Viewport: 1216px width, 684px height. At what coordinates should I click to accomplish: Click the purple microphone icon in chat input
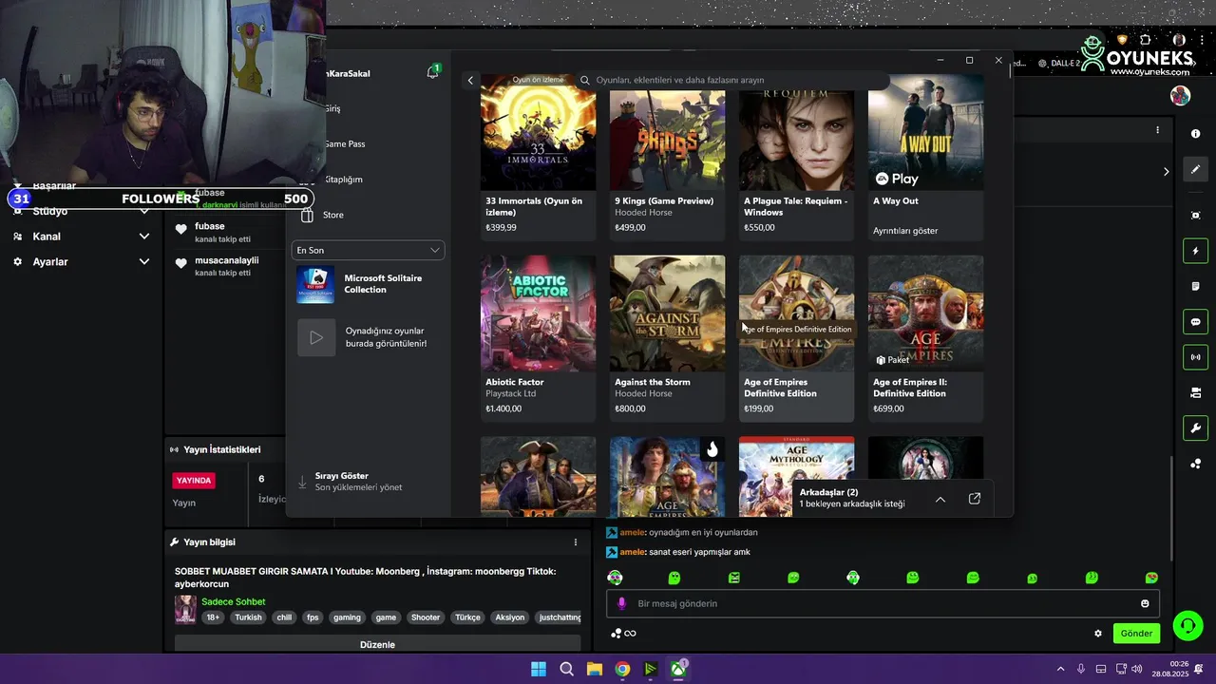pos(622,603)
